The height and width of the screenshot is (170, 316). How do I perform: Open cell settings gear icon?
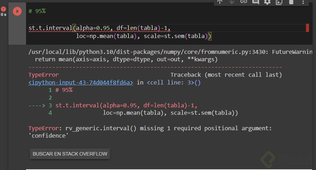pos(267,2)
